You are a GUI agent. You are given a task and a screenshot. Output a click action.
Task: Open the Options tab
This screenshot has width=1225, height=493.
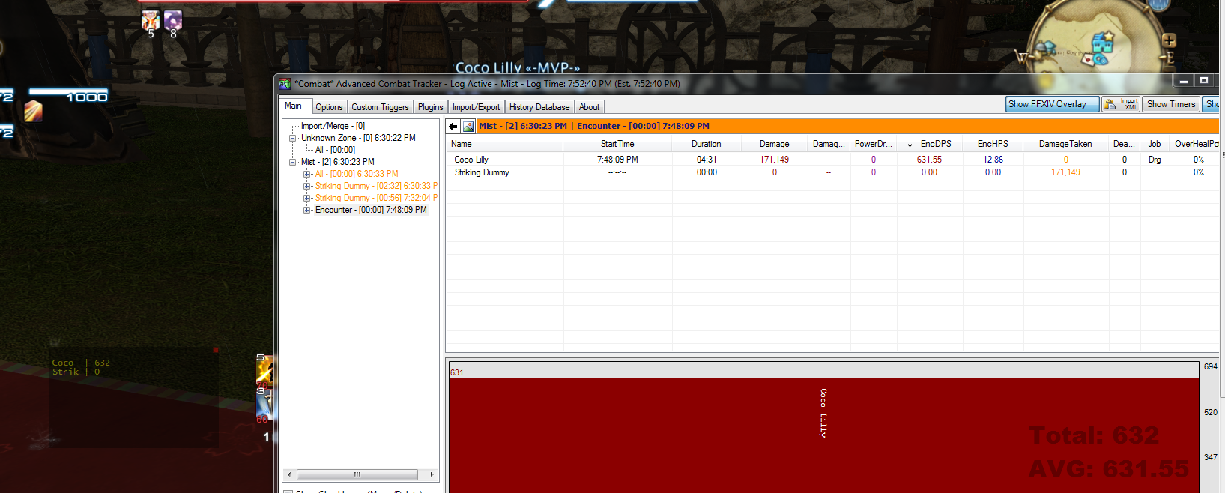(x=329, y=107)
